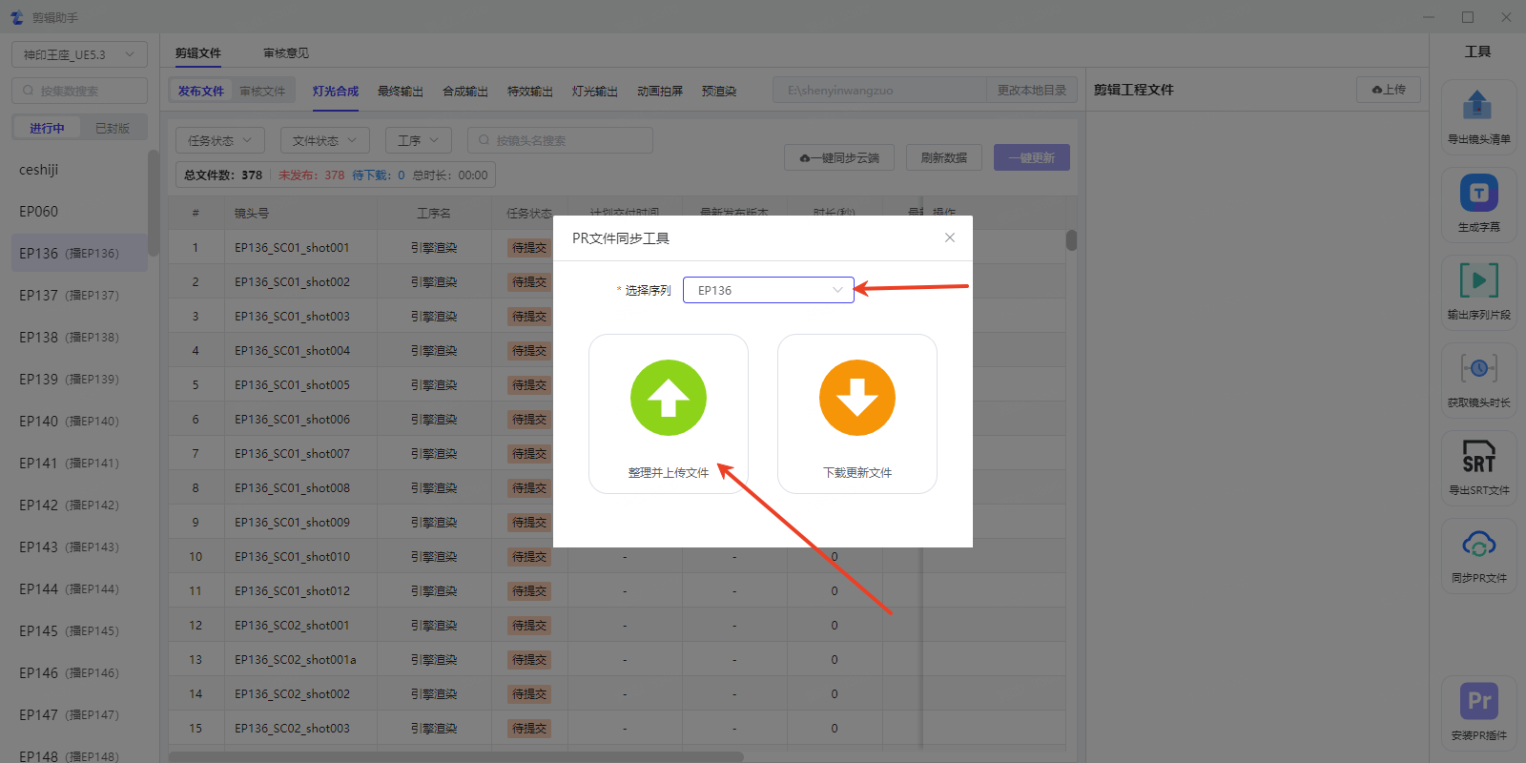Expand the EP136 sequence dropdown

tap(768, 290)
